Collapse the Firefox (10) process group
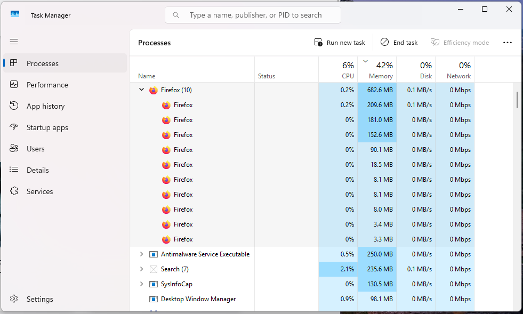 pyautogui.click(x=141, y=90)
